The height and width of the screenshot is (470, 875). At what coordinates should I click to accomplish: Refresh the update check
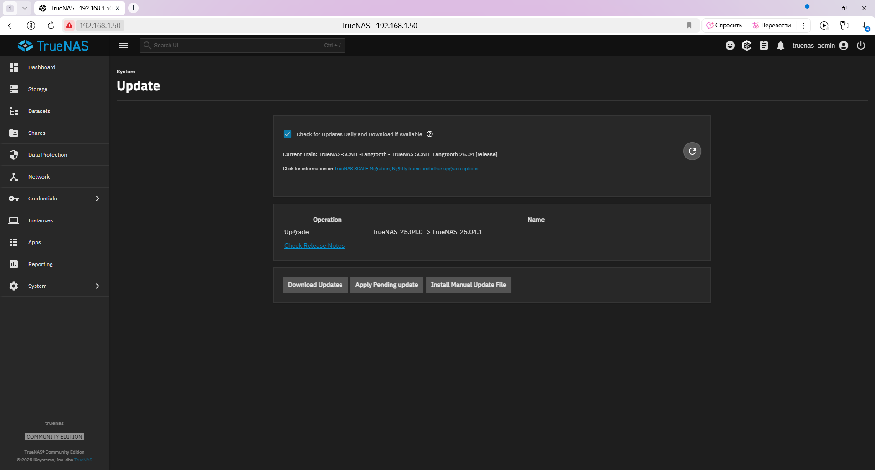692,151
